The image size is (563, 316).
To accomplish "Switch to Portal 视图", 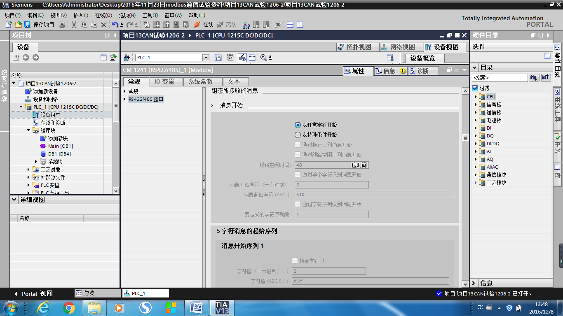I will point(34,293).
